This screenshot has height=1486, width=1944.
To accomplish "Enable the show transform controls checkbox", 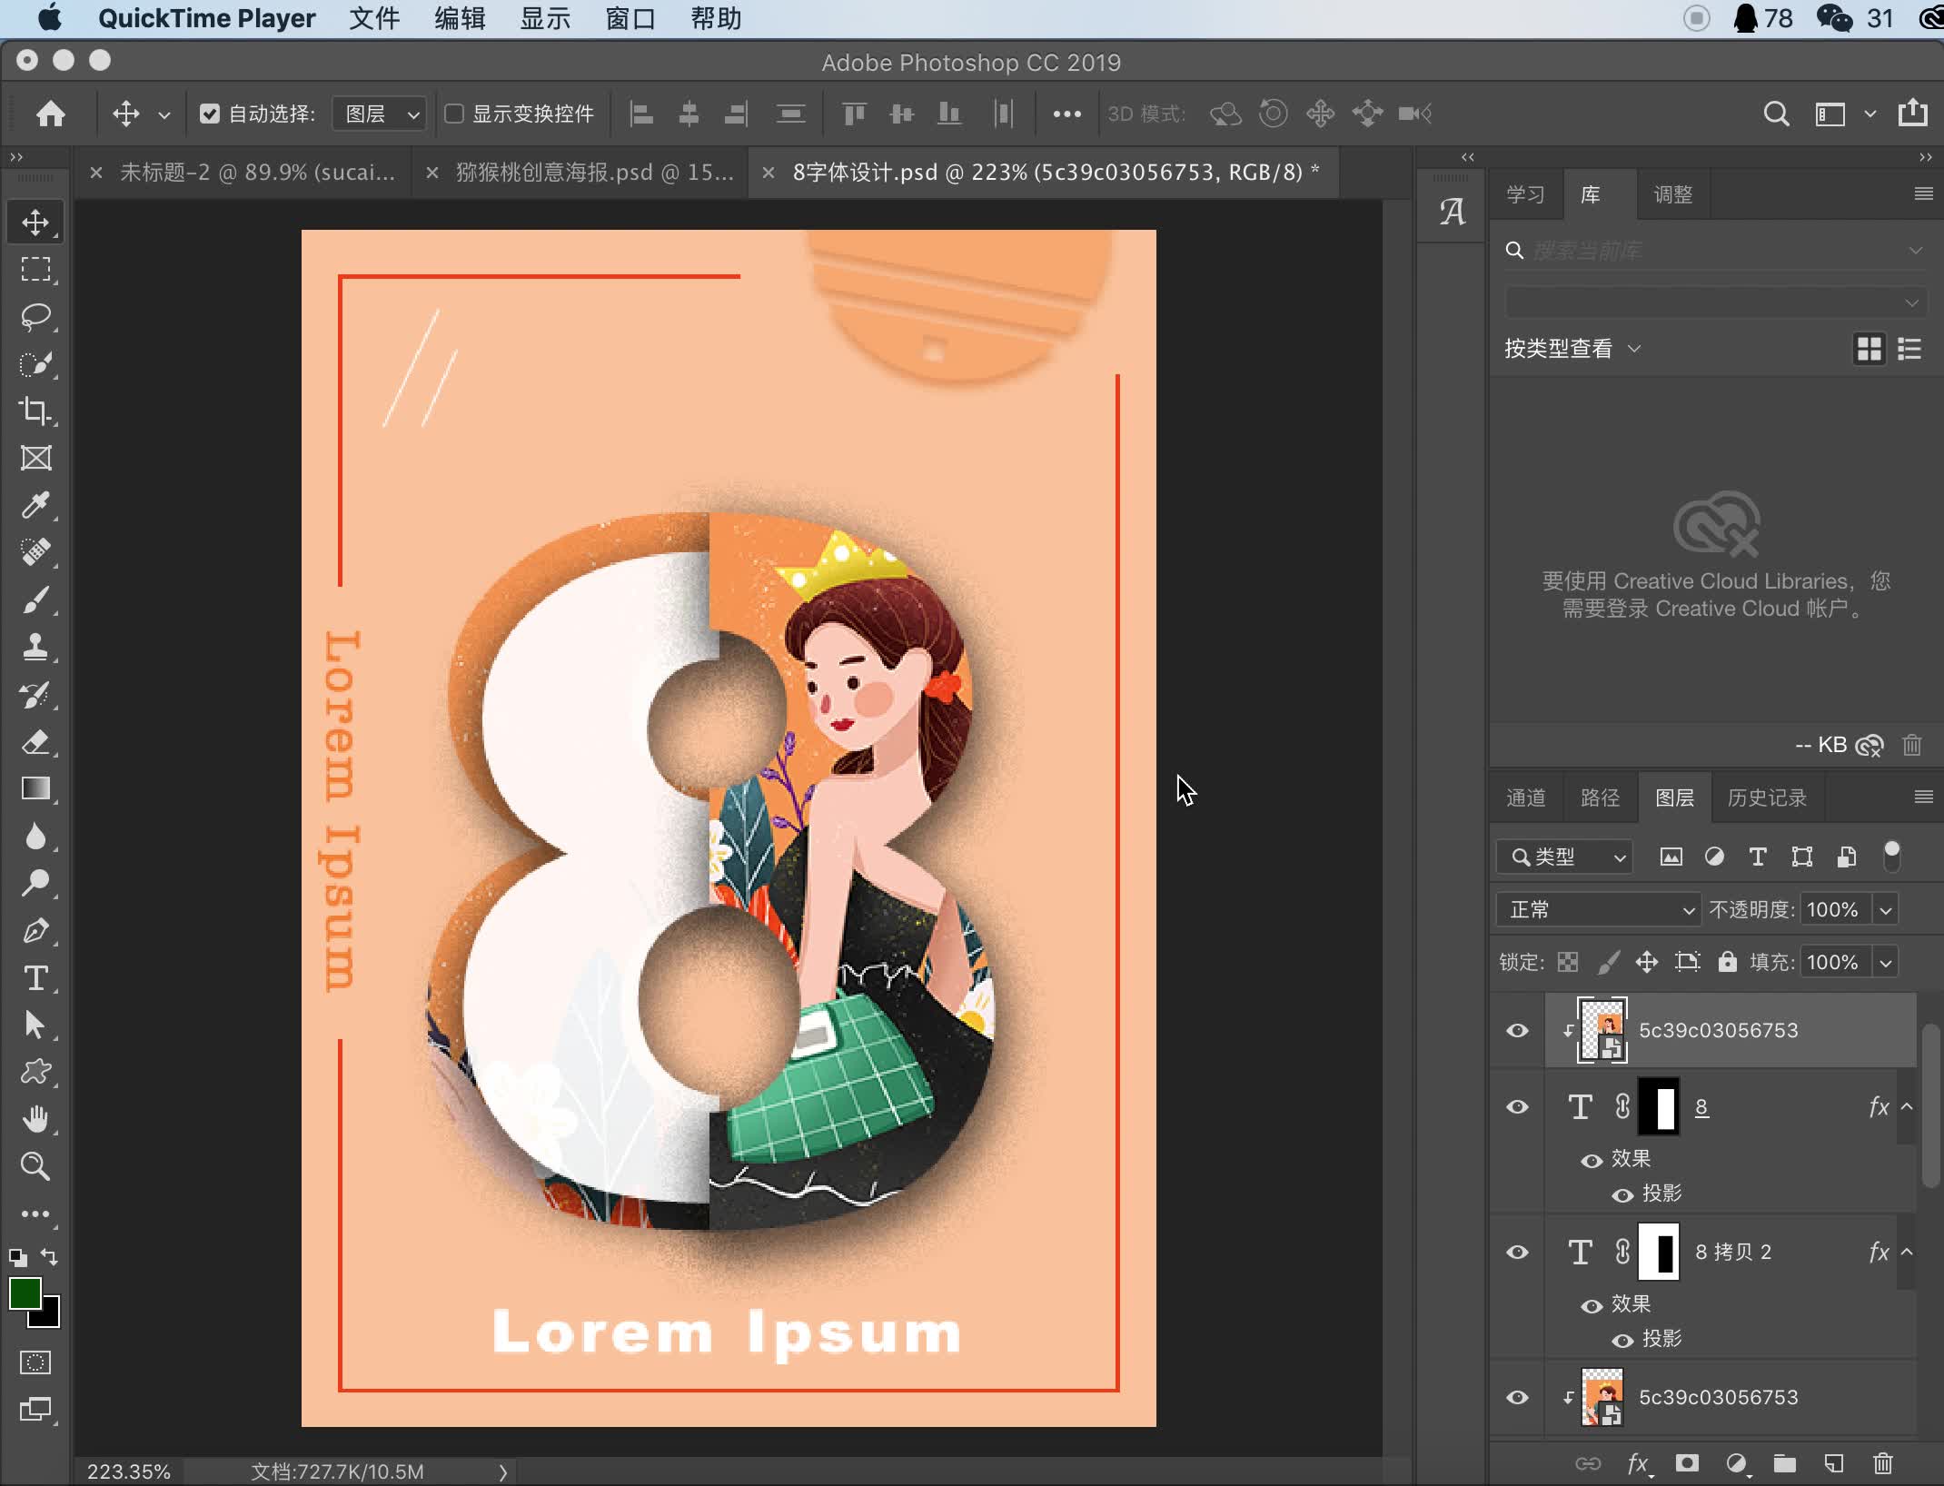I will pyautogui.click(x=454, y=114).
